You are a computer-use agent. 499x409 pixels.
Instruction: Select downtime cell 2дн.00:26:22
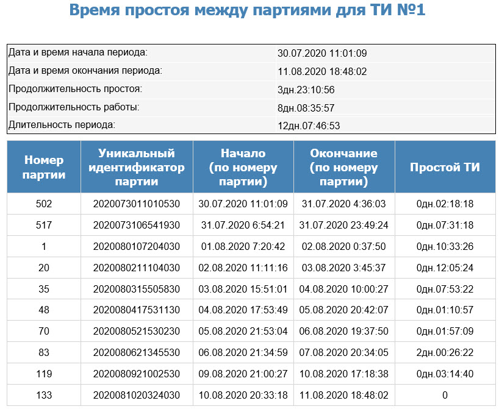click(x=445, y=352)
